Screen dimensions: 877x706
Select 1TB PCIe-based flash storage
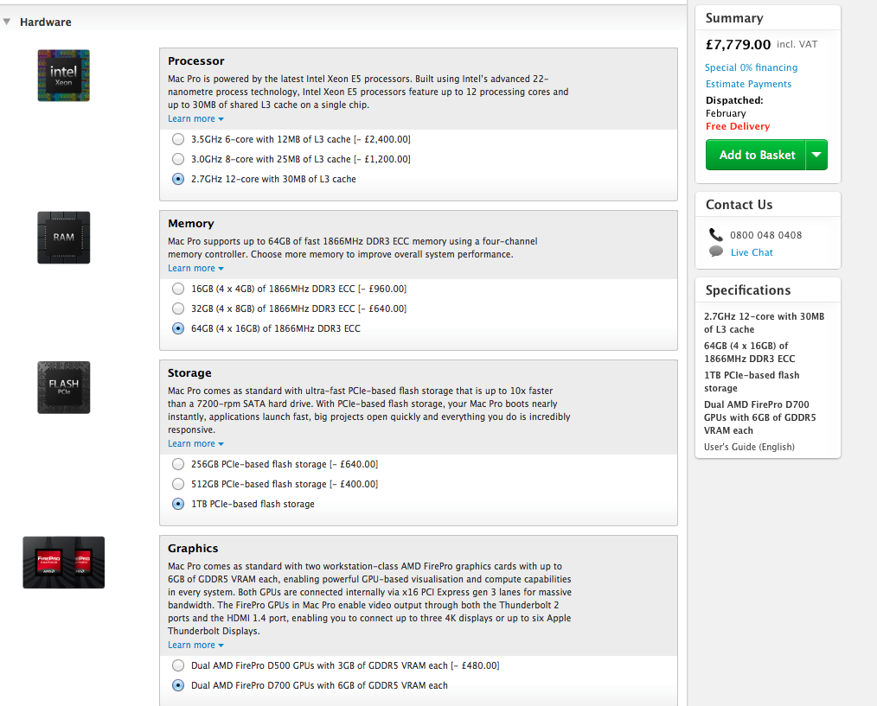tap(178, 504)
